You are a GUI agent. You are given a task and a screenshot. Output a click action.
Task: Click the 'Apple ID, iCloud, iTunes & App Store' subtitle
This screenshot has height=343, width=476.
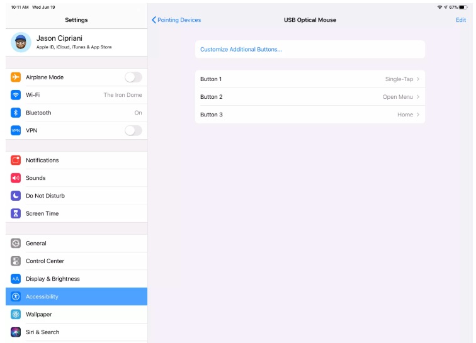74,47
